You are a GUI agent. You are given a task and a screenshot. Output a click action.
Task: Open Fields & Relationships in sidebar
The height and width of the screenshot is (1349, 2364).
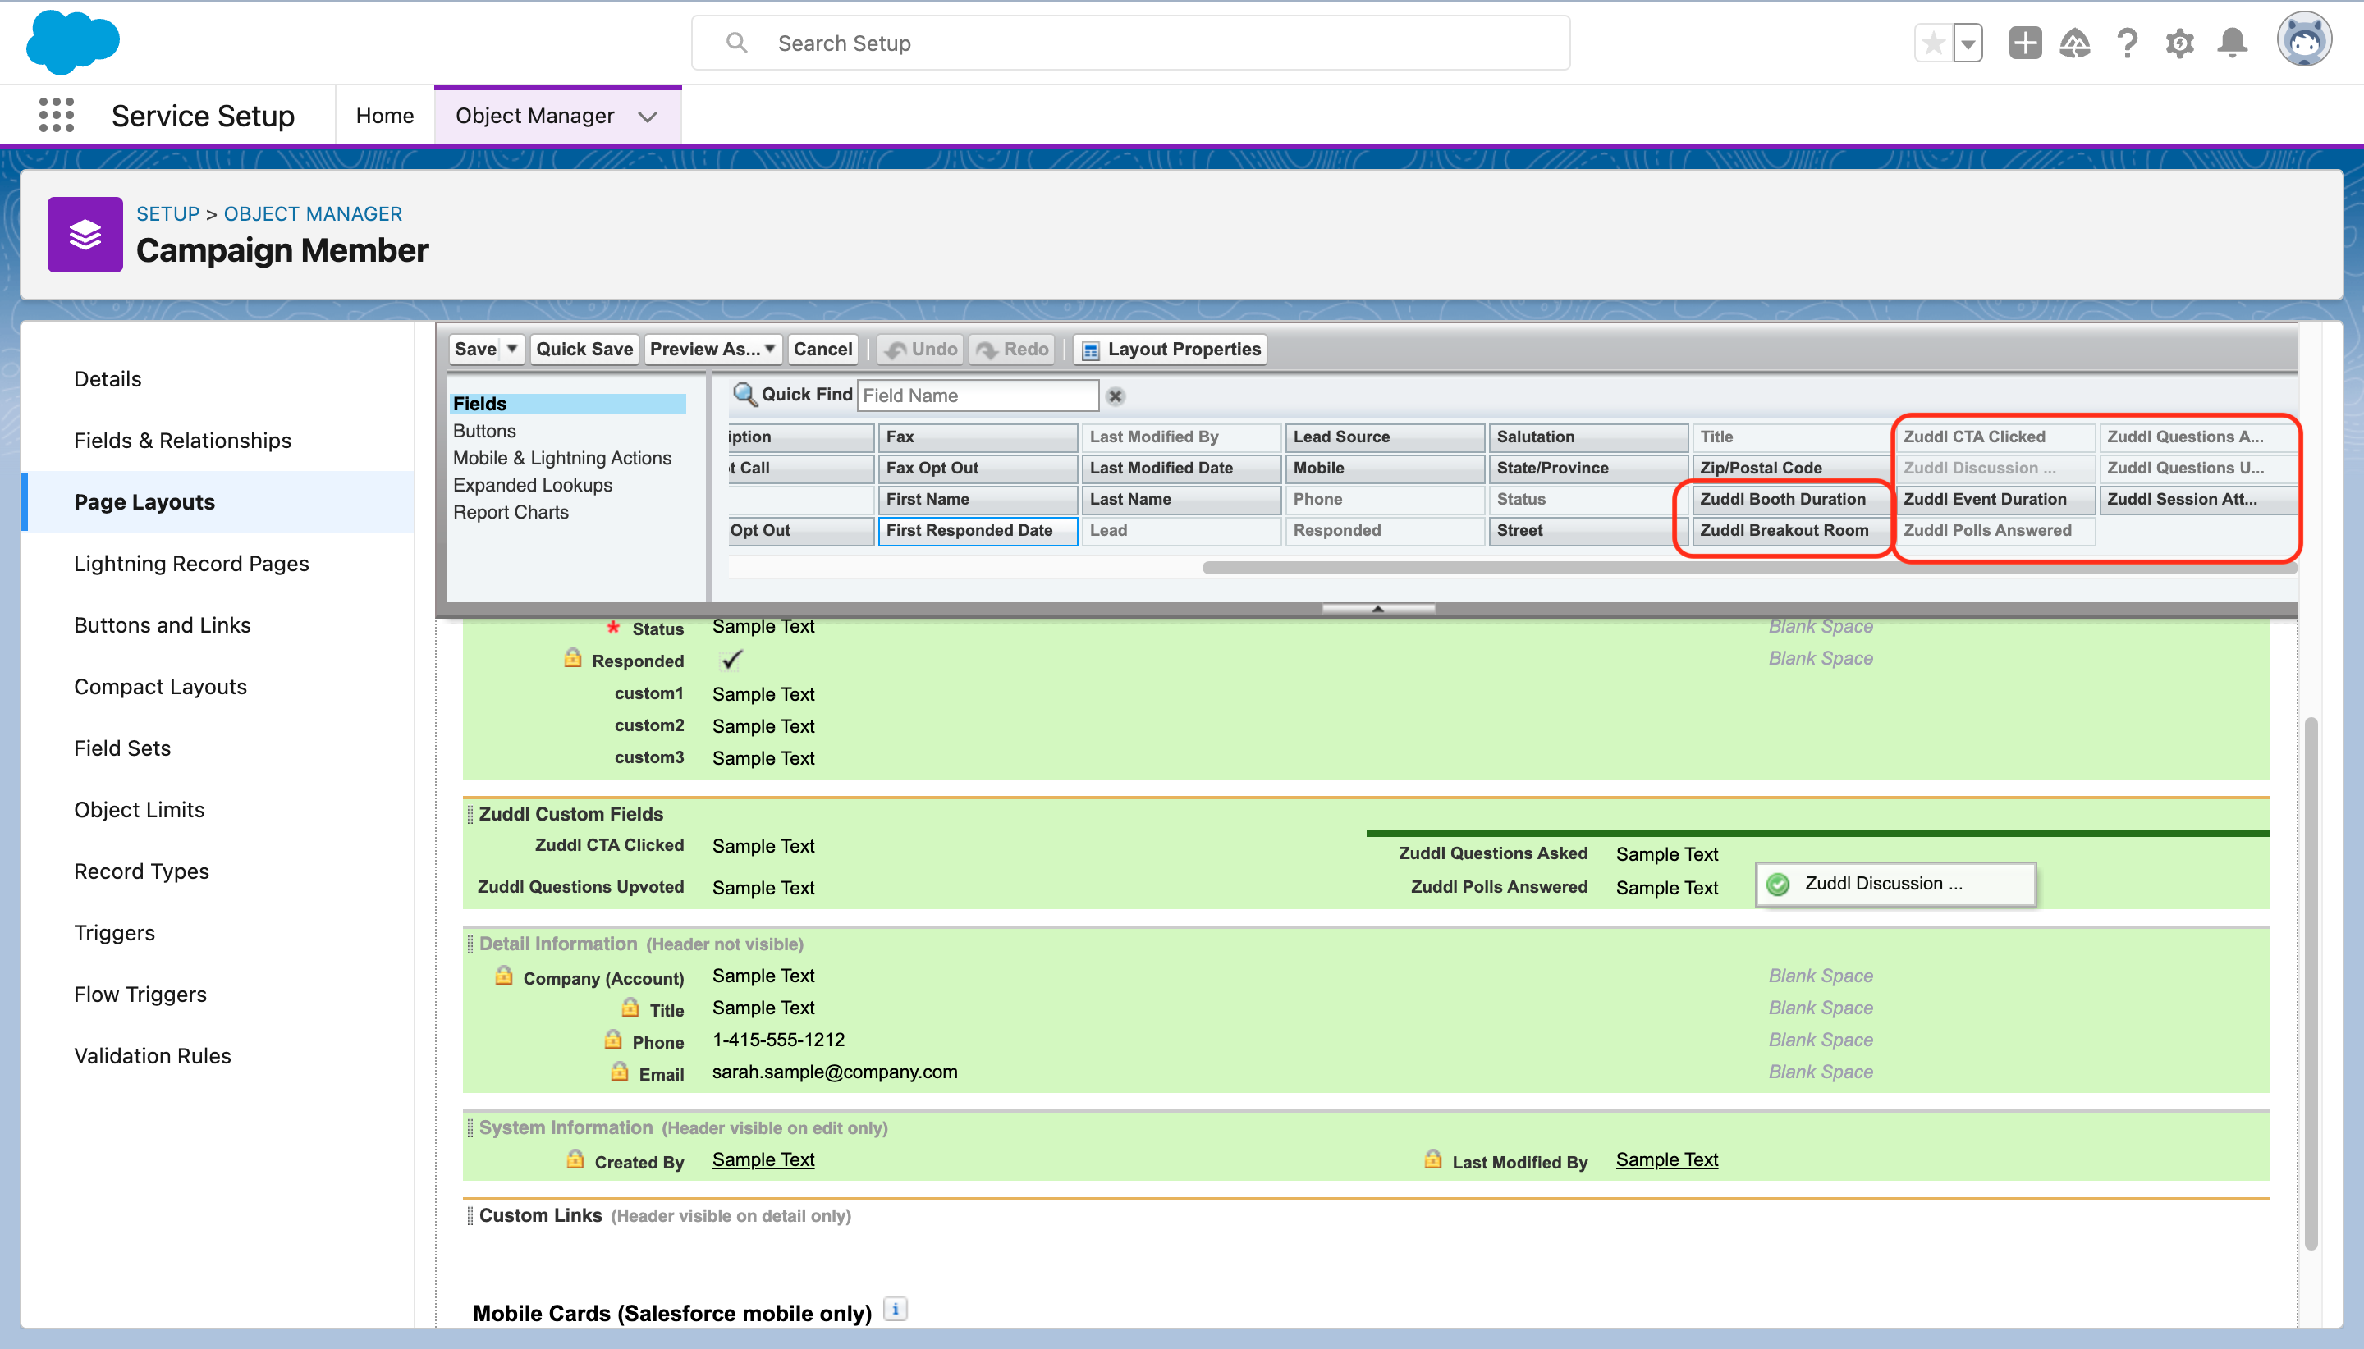(182, 440)
